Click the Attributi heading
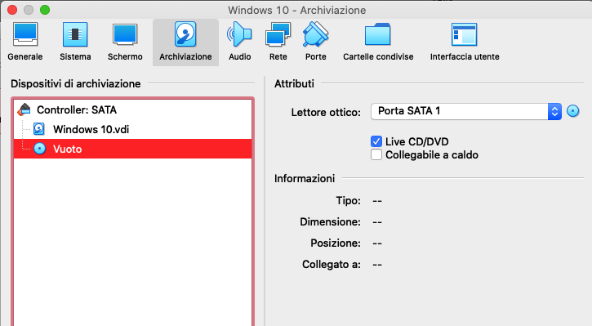 pyautogui.click(x=294, y=84)
